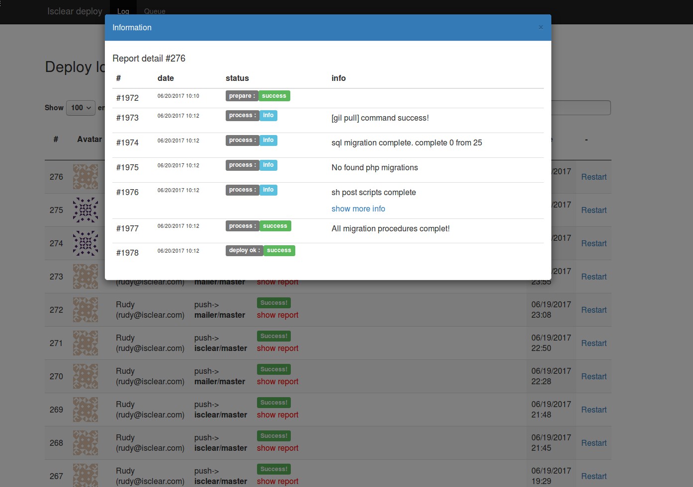
Task: Restart deploy number 267
Action: point(594,477)
